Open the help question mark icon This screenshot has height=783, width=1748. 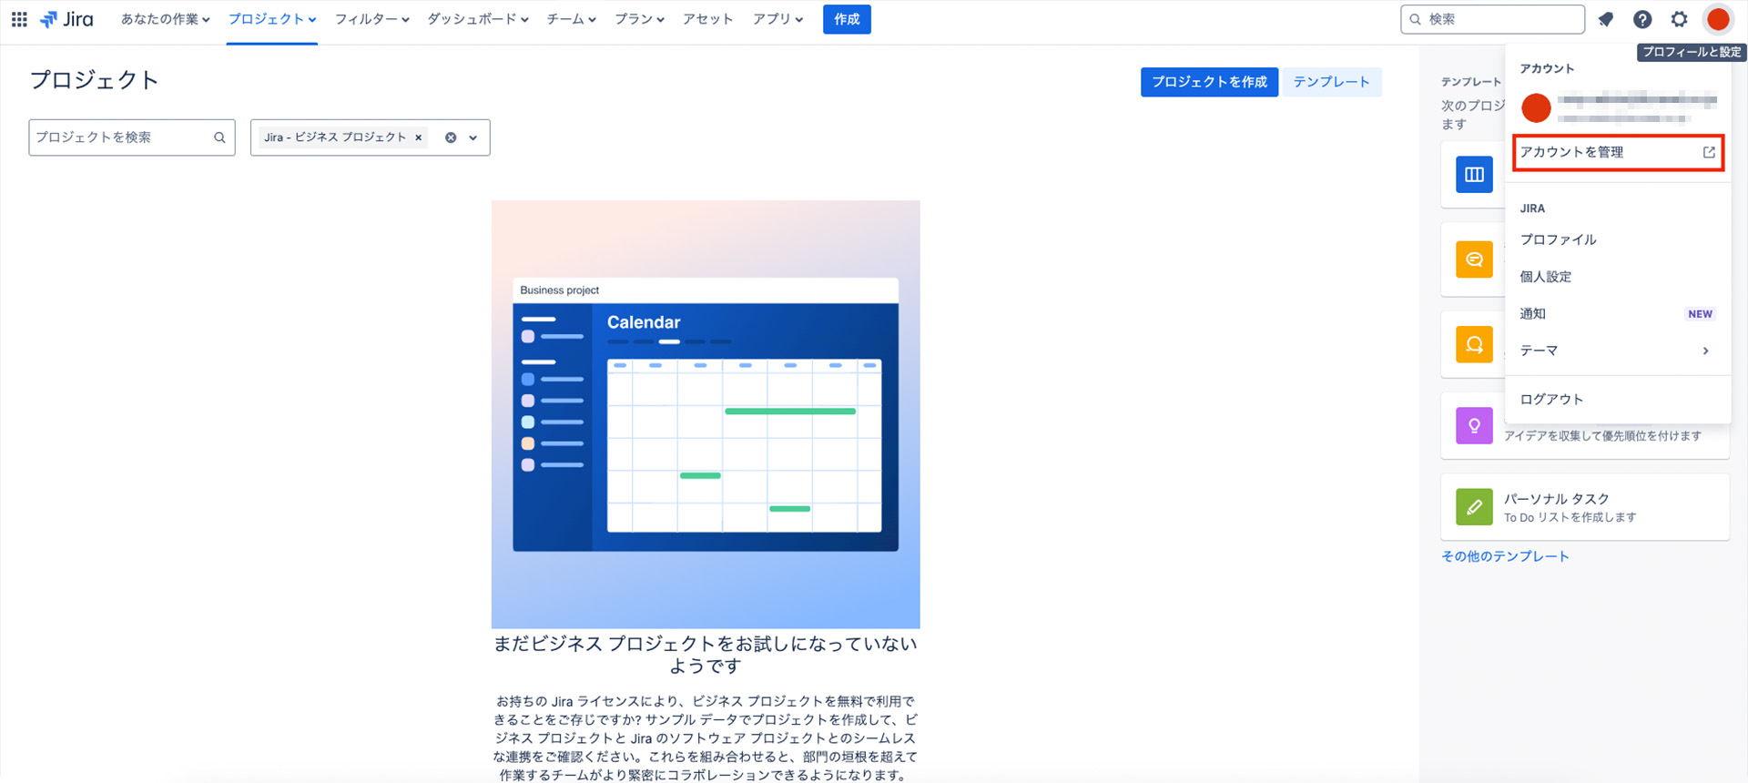point(1642,19)
